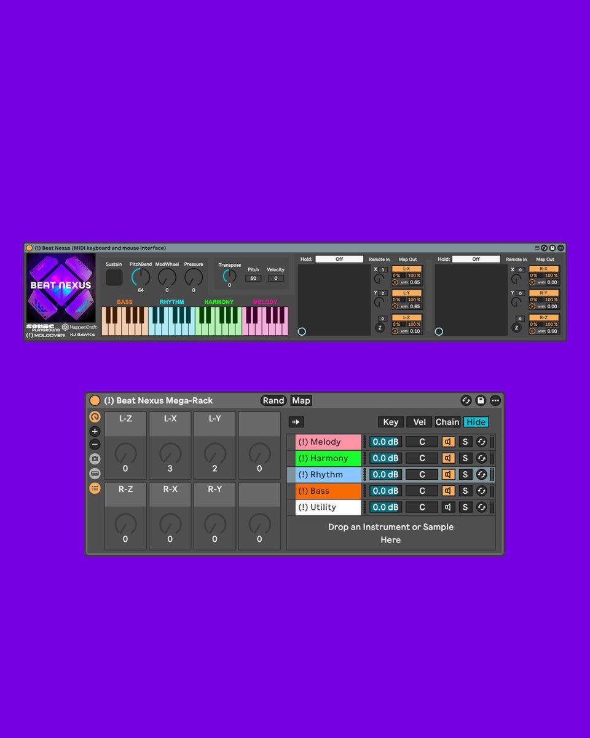
Task: Click the L-Y map out button
Action: tap(407, 293)
